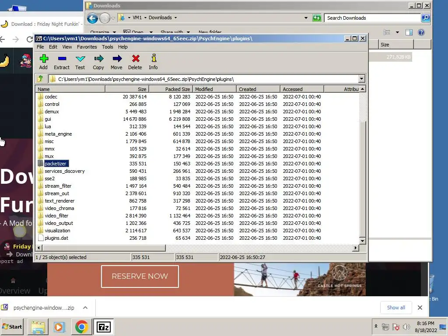Close the Chrome downloads bar
Screen dimensions: 448x336
tap(420, 308)
